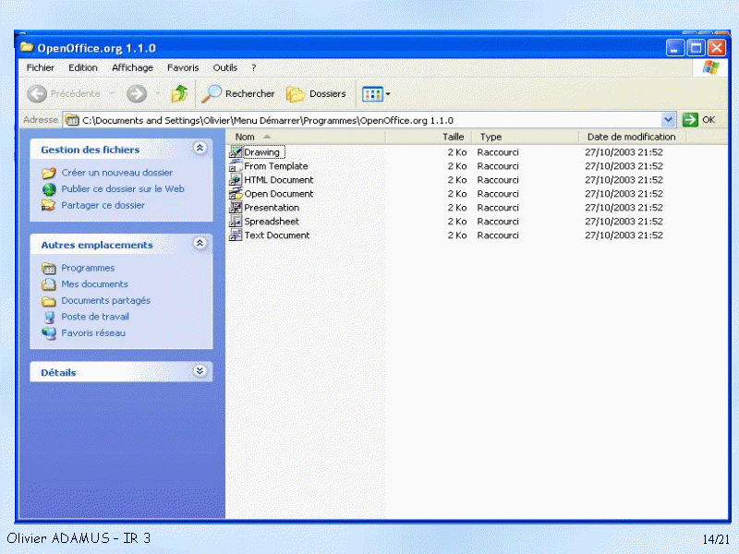Sort by the Nom column header

pos(307,137)
